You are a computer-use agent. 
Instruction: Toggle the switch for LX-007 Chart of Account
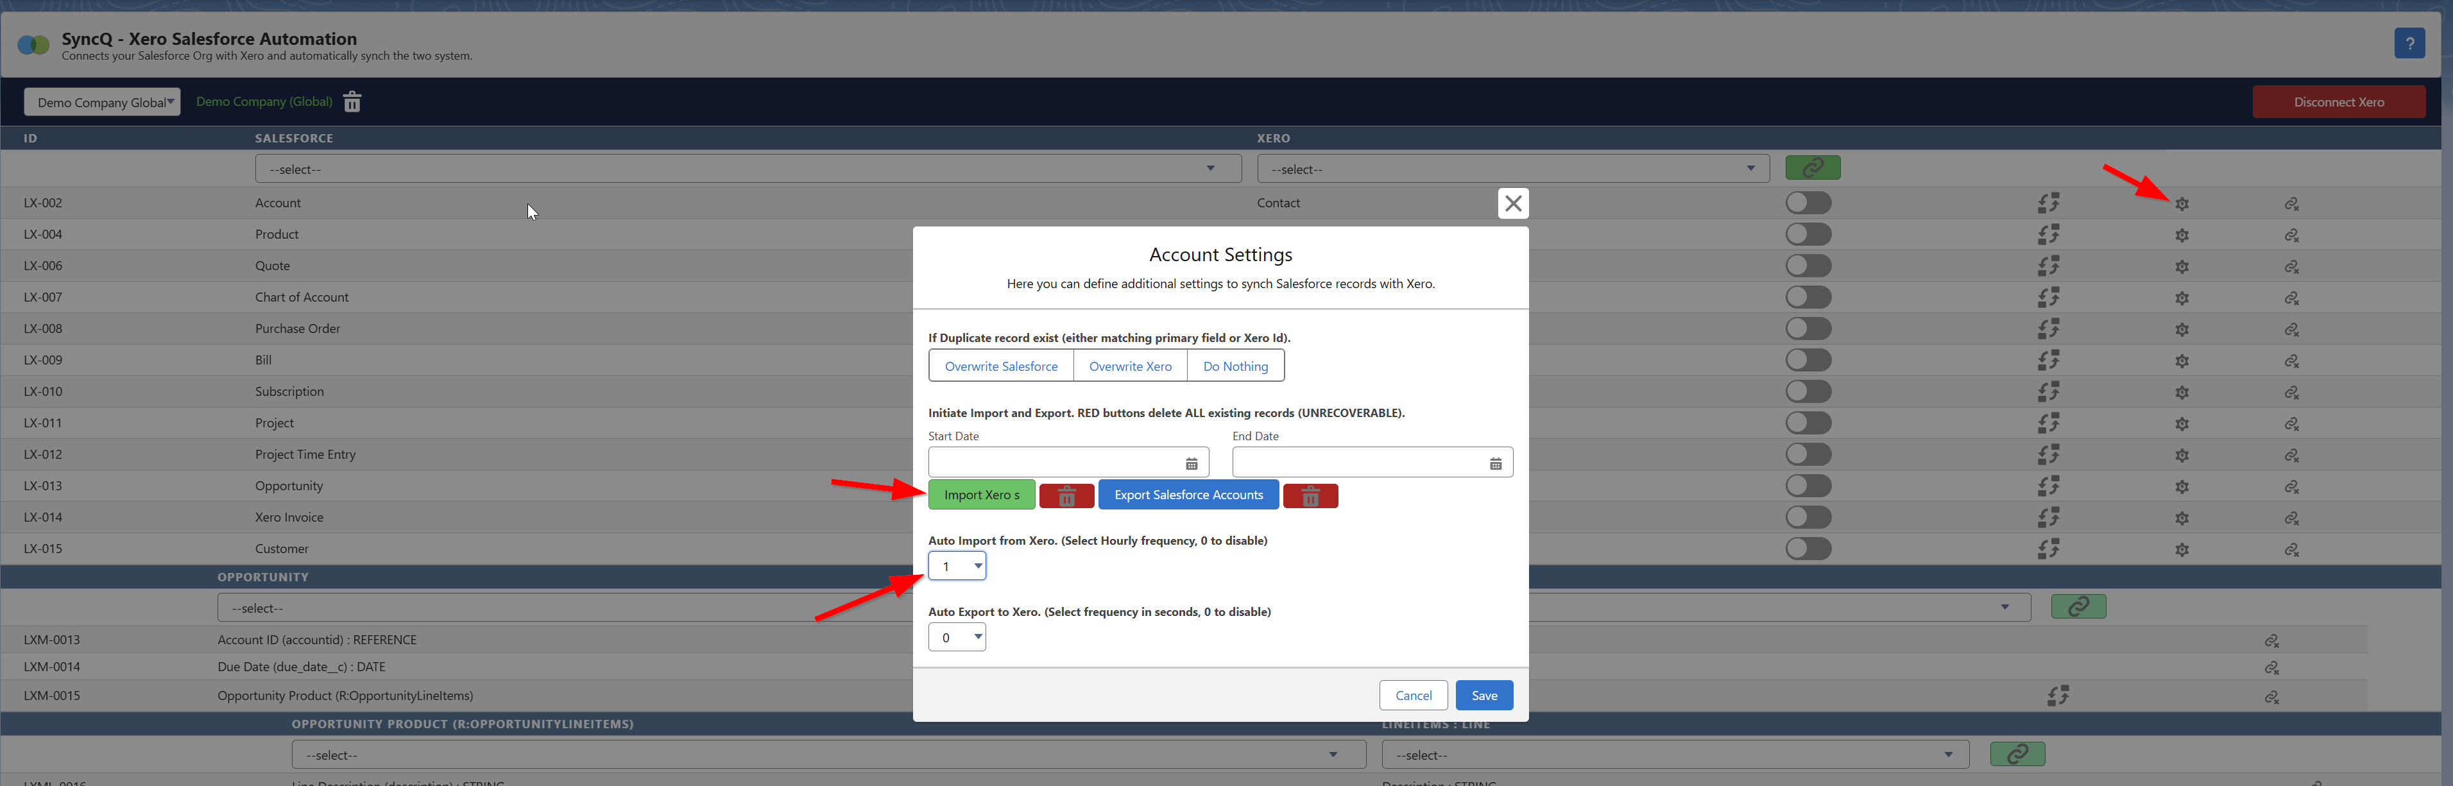click(x=1808, y=297)
